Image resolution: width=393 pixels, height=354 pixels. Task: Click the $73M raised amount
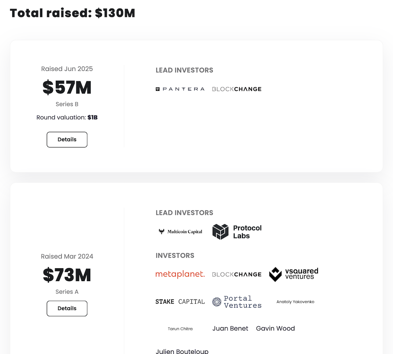click(67, 275)
